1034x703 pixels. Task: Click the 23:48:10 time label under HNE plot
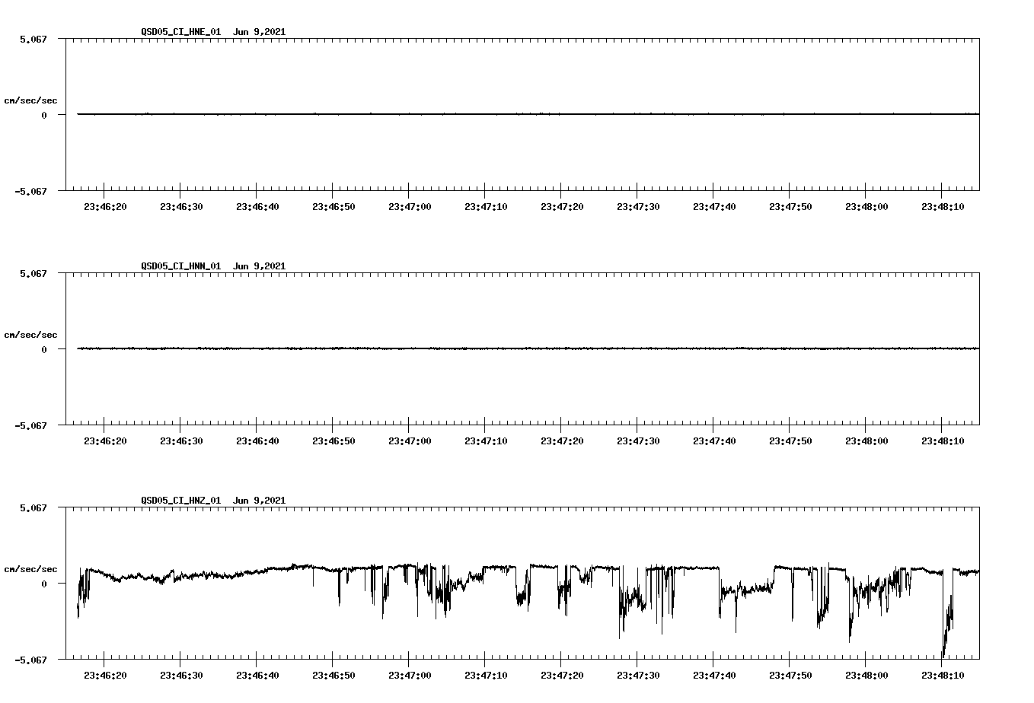coord(943,207)
